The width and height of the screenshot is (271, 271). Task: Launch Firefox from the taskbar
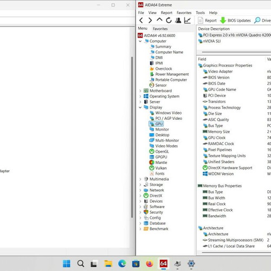150,264
